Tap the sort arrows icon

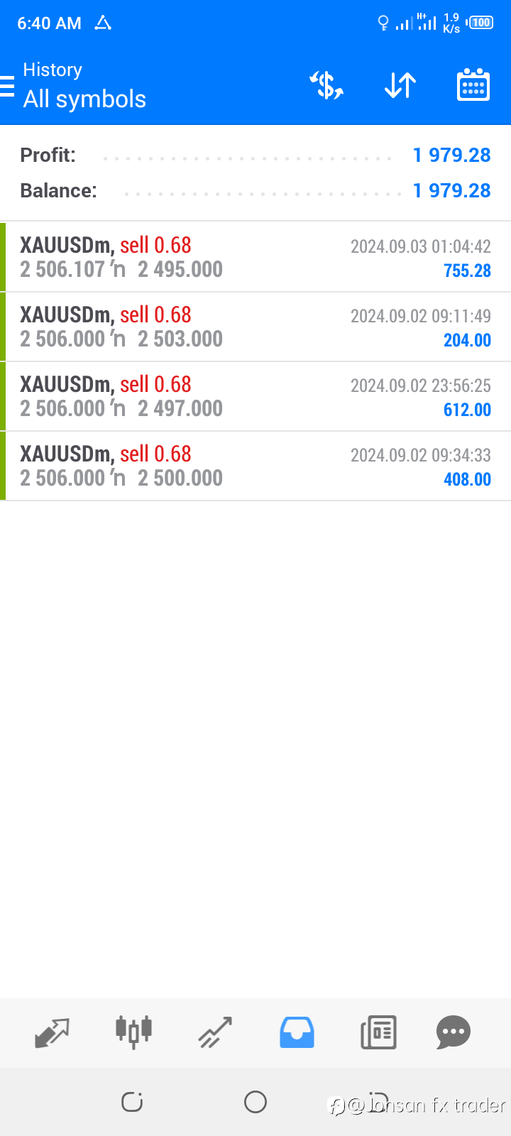pos(400,86)
